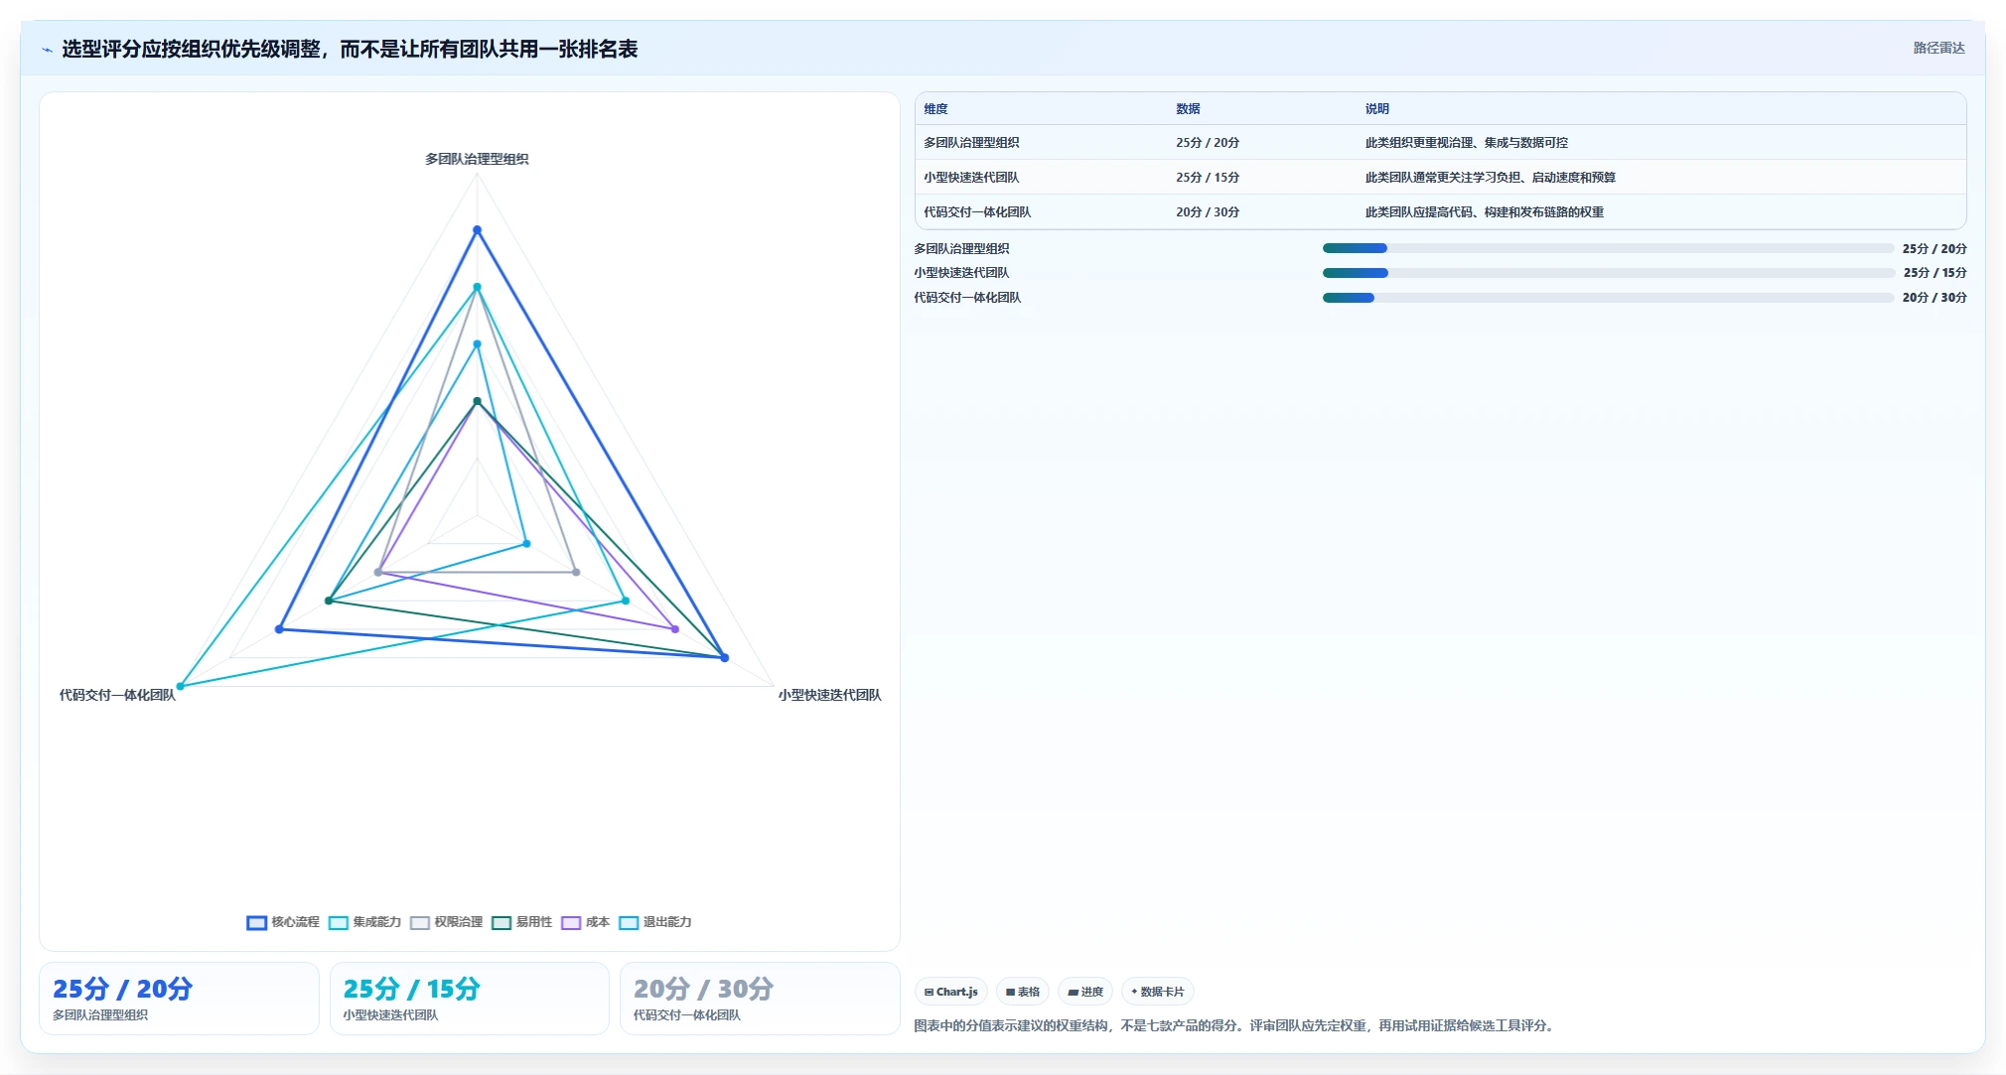
Task: Click the title icon before 选型评分
Action: click(47, 50)
